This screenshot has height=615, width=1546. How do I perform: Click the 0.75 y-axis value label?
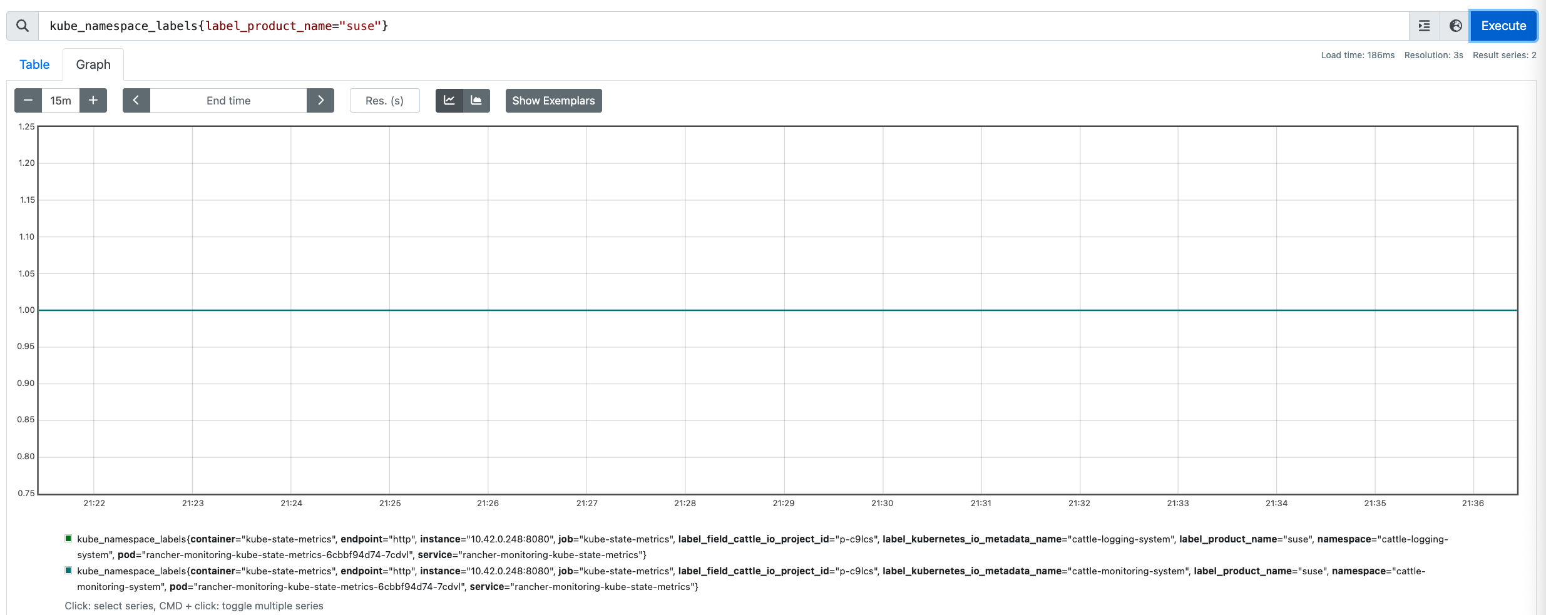(x=26, y=493)
